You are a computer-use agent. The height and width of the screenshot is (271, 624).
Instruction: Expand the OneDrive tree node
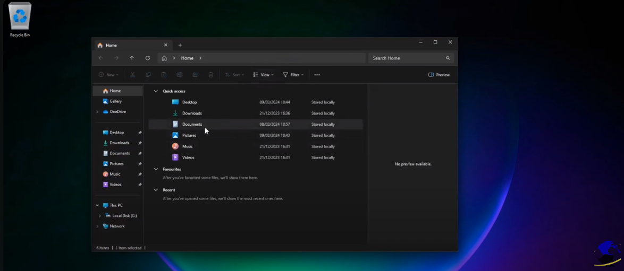coord(97,112)
